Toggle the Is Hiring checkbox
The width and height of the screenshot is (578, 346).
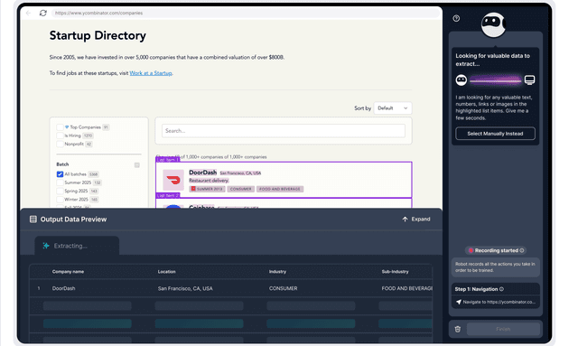pyautogui.click(x=60, y=136)
